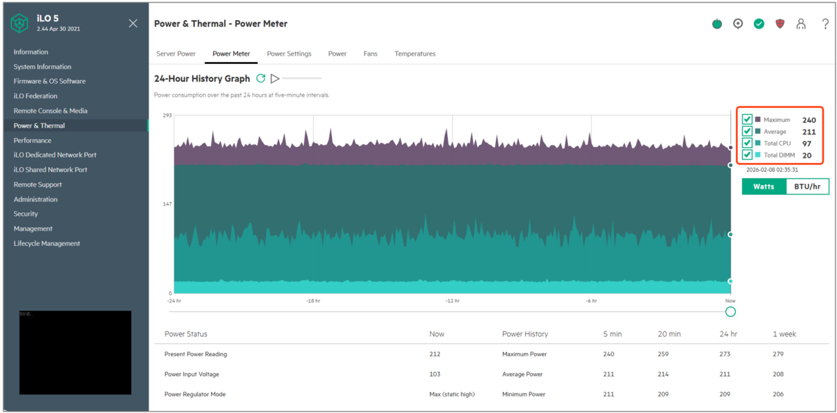Close the navigation sidebar with X
Image resolution: width=837 pixels, height=413 pixels.
tap(133, 24)
